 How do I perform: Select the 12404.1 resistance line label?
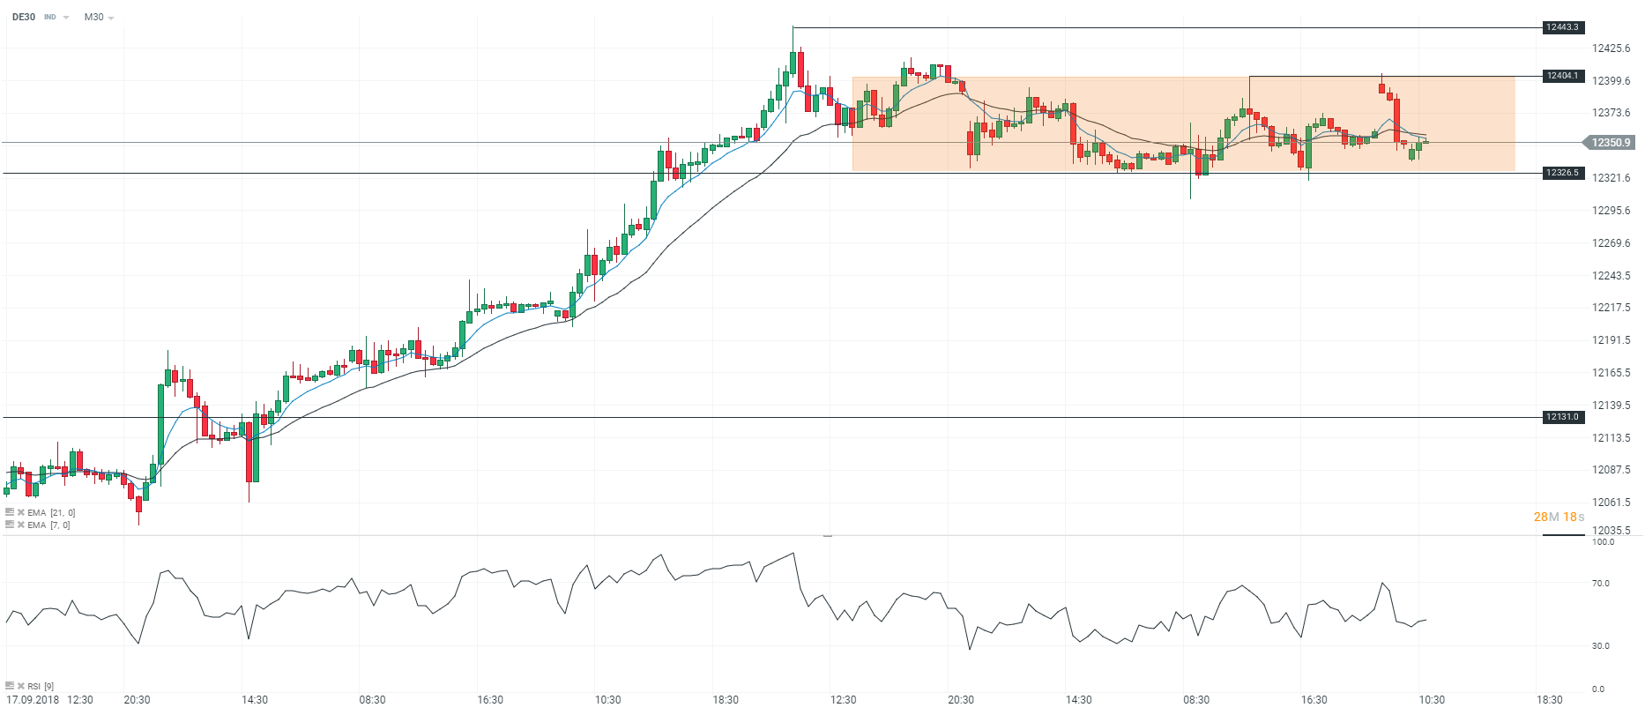point(1562,76)
